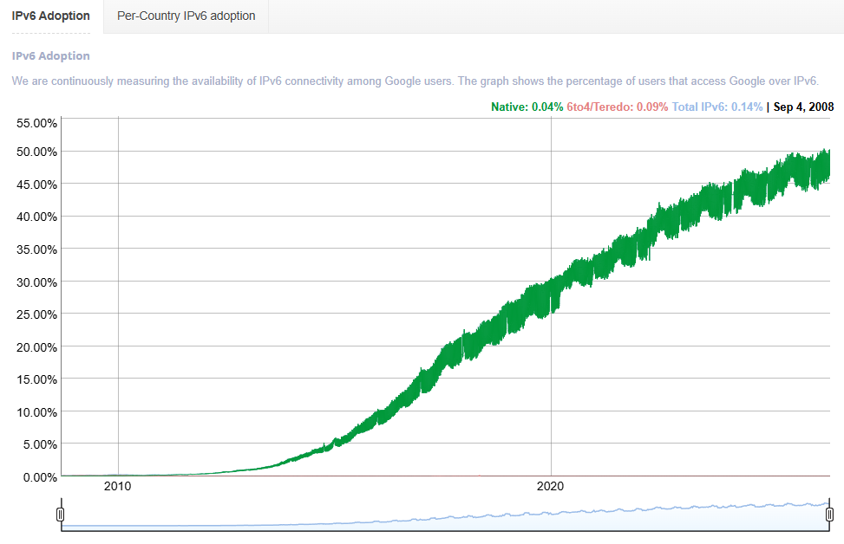Click the description paragraph about Google users
Viewport: 844px width, 544px height.
(x=415, y=81)
